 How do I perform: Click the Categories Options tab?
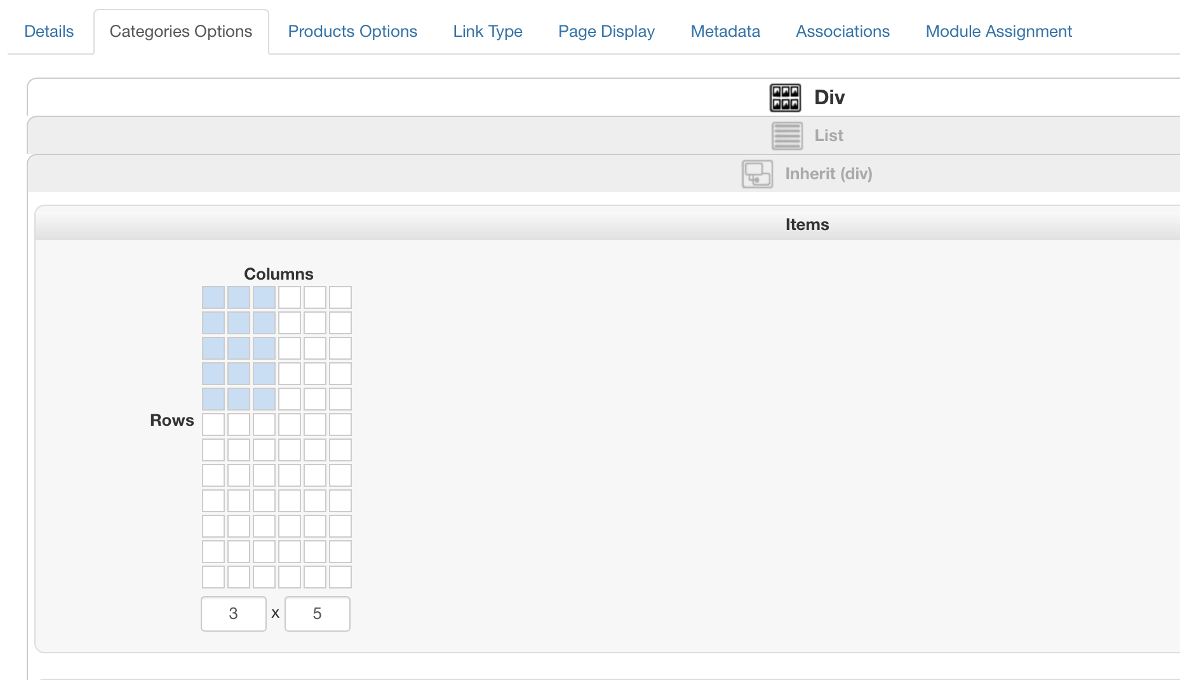[x=181, y=32]
